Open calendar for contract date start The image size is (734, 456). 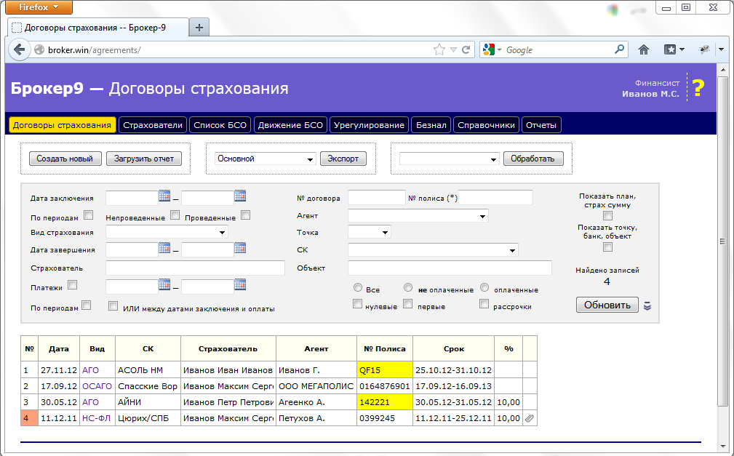(x=164, y=196)
